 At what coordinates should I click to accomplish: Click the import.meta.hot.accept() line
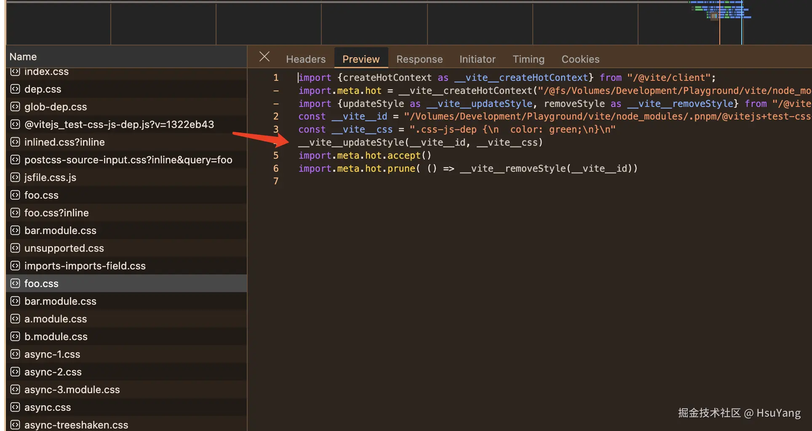365,156
